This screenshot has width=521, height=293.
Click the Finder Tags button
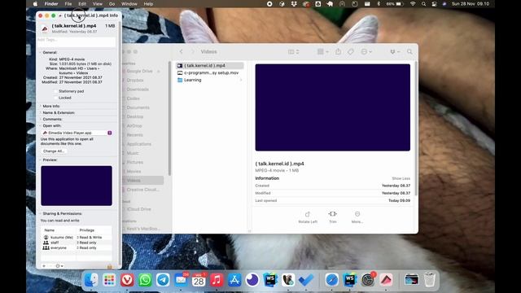(x=351, y=52)
